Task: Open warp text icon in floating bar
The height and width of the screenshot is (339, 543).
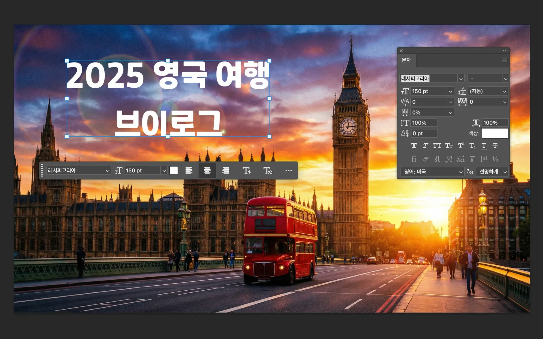Action: coord(247,170)
